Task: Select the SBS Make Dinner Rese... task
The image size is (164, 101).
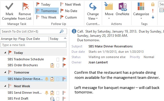Action: [x=33, y=79]
